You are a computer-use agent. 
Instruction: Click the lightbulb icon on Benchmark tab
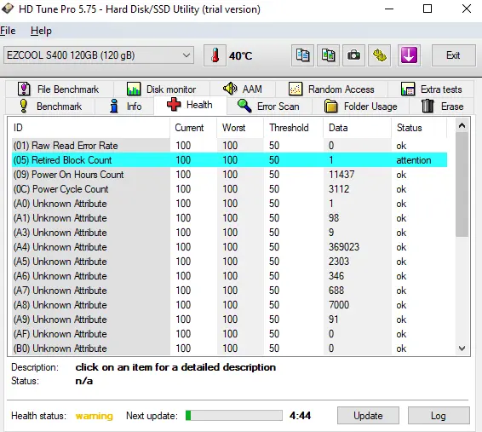coord(24,106)
